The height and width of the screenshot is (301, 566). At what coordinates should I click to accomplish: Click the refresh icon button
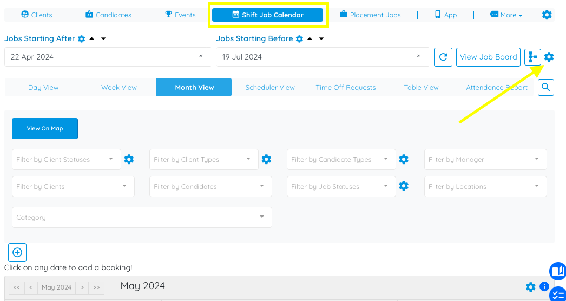click(443, 57)
